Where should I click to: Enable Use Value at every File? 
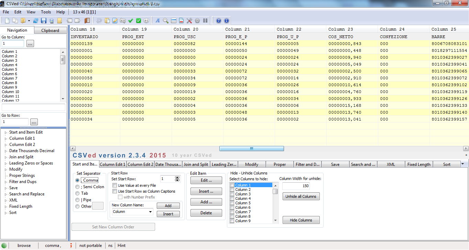coord(115,185)
